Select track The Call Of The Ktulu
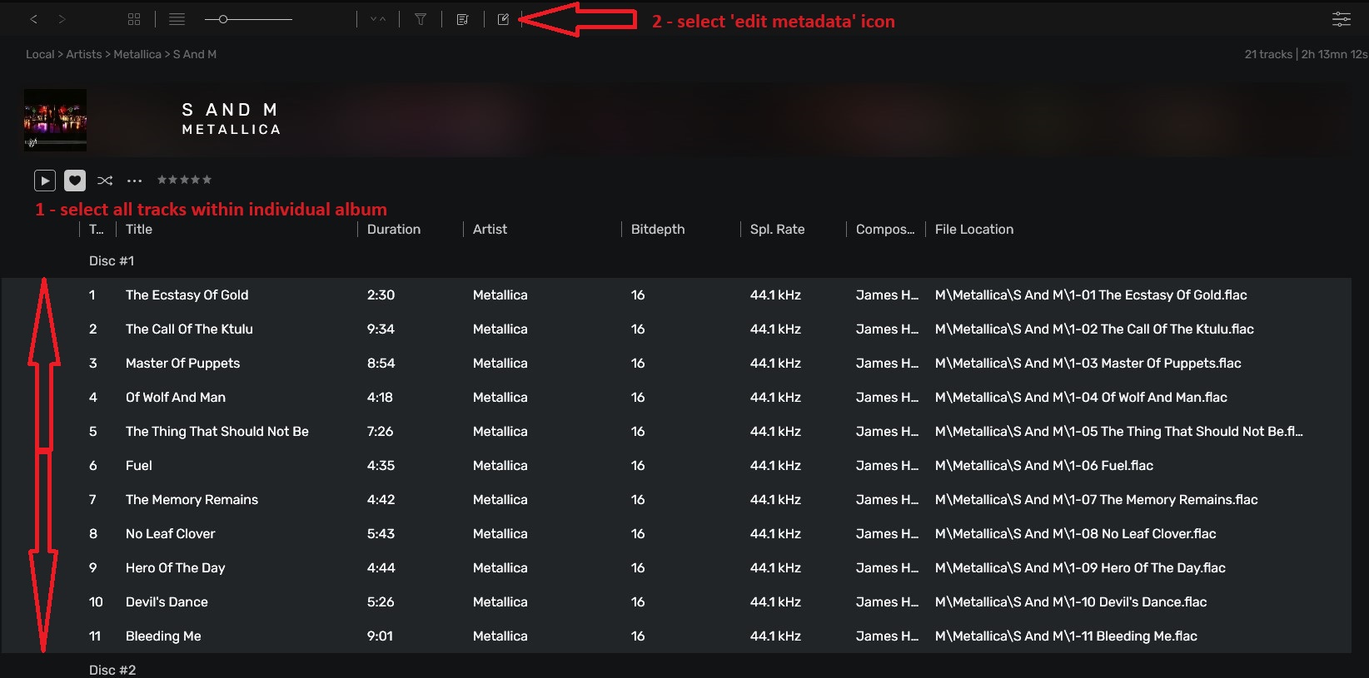 pyautogui.click(x=676, y=329)
